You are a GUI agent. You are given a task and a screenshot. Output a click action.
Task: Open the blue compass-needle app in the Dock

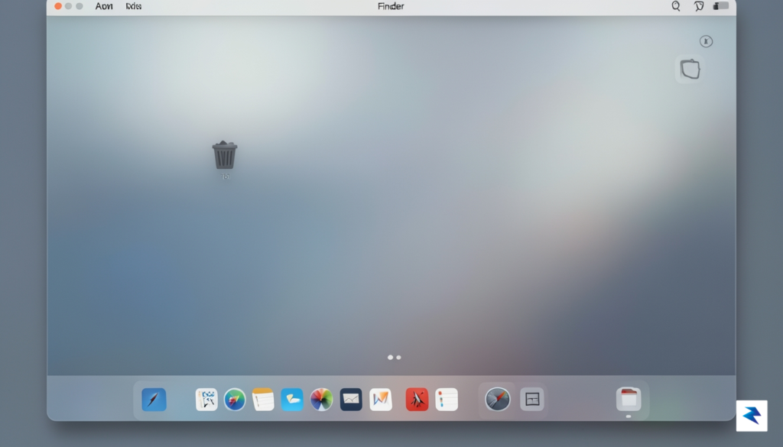coord(154,400)
